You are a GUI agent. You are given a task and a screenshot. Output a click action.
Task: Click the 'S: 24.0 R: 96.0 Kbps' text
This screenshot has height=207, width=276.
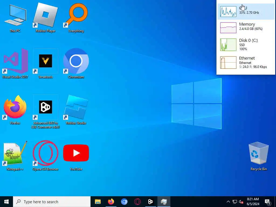pos(253,67)
